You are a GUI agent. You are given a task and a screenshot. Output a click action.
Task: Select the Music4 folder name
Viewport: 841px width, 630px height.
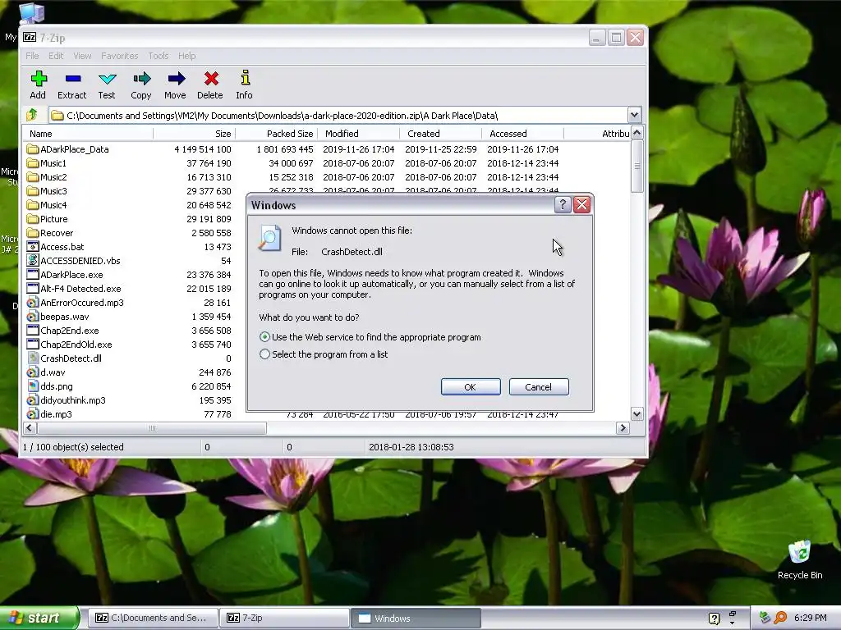[53, 204]
